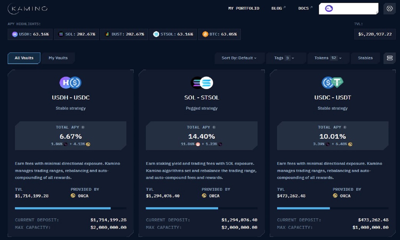The image size is (400, 240).
Task: Click the $473,262.48 current deposit value
Action: 373,220
